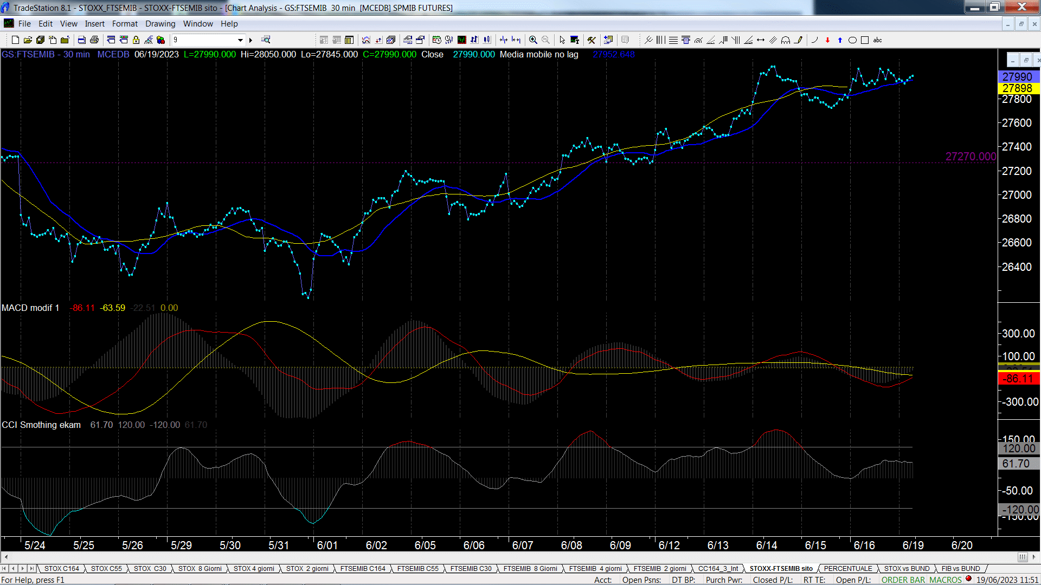Image resolution: width=1041 pixels, height=585 pixels.
Task: Click the play arrow next to combo box
Action: (x=250, y=40)
